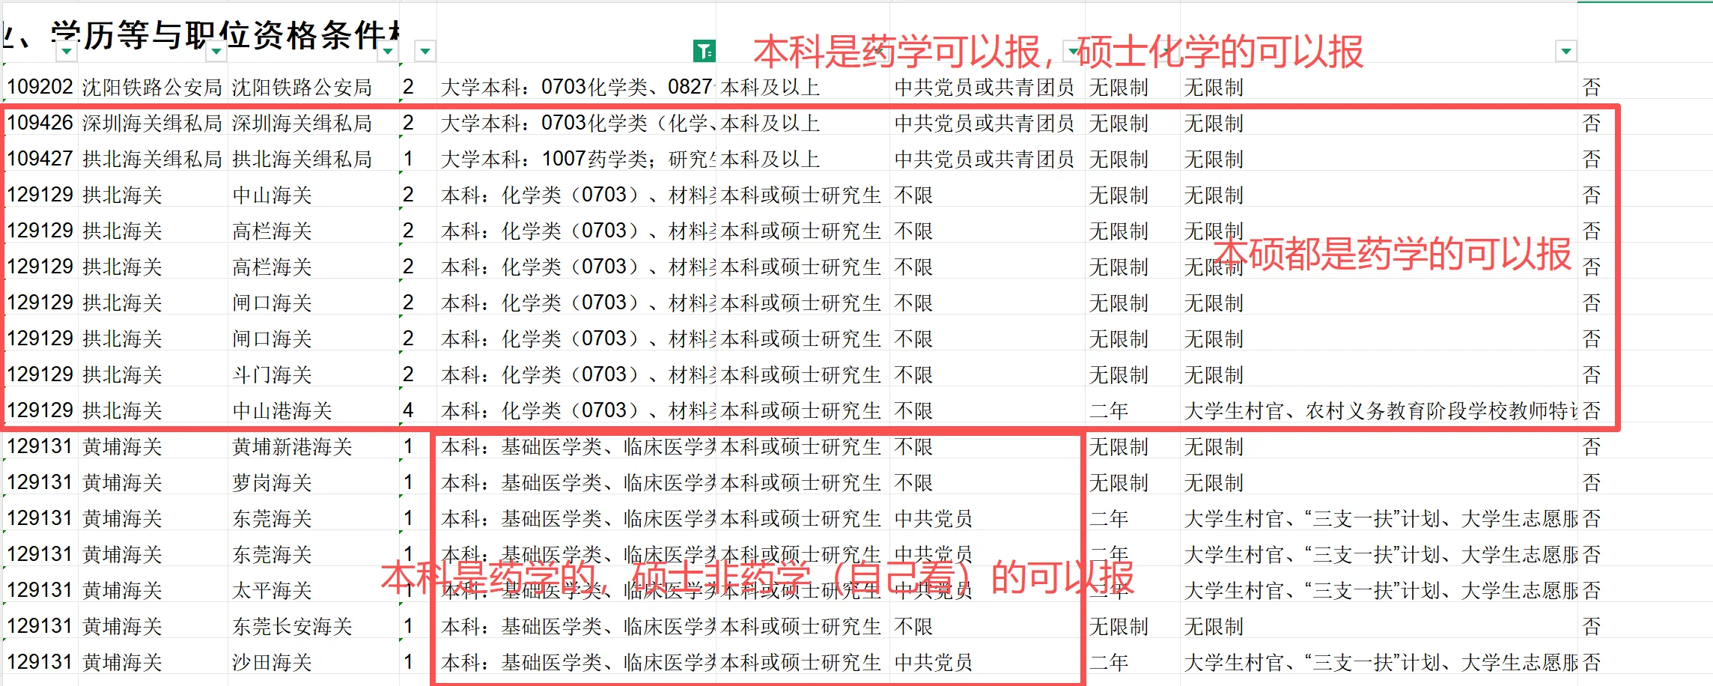Click 不限 in the 萝岗海关 row

pos(913,482)
